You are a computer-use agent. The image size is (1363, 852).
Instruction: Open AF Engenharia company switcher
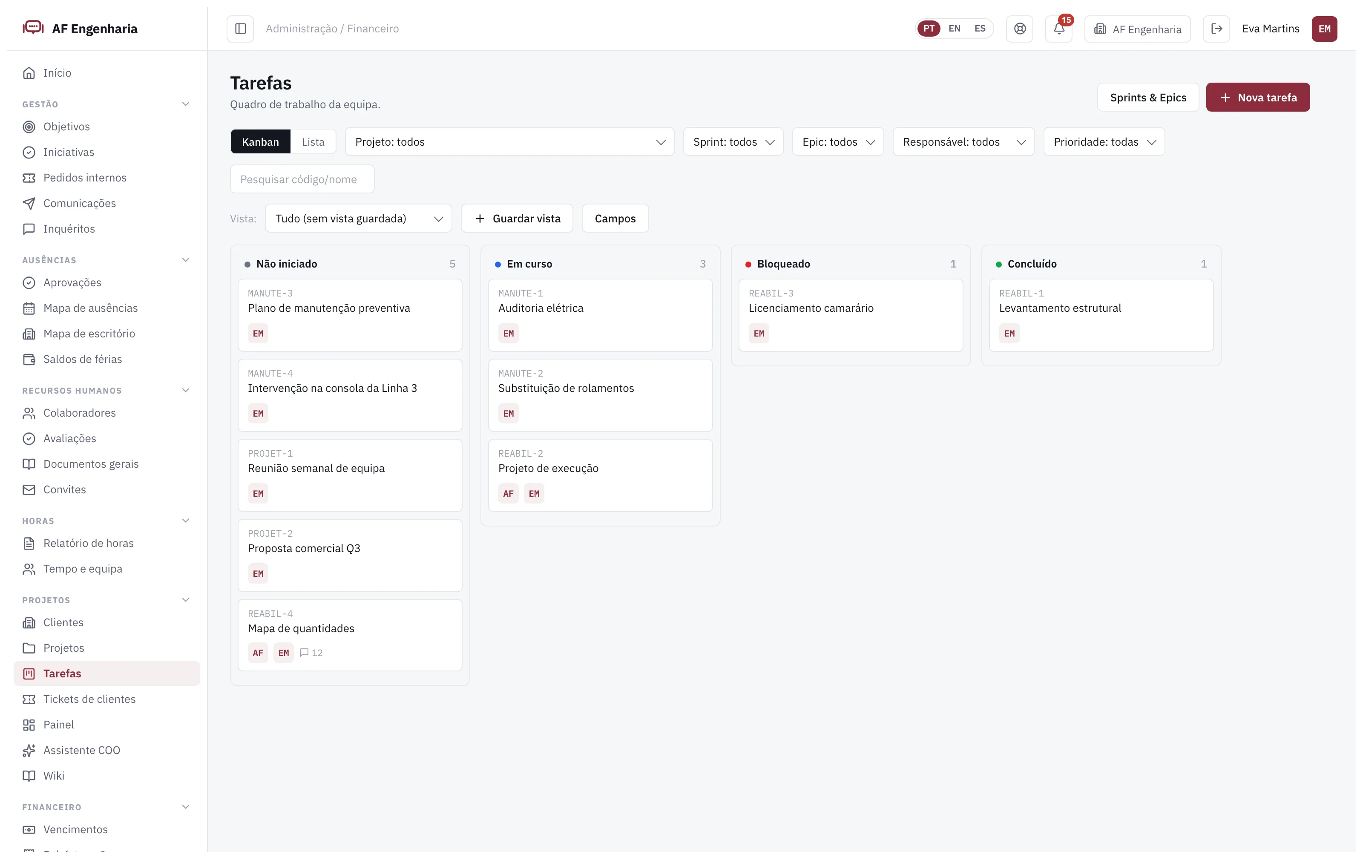(x=1137, y=29)
